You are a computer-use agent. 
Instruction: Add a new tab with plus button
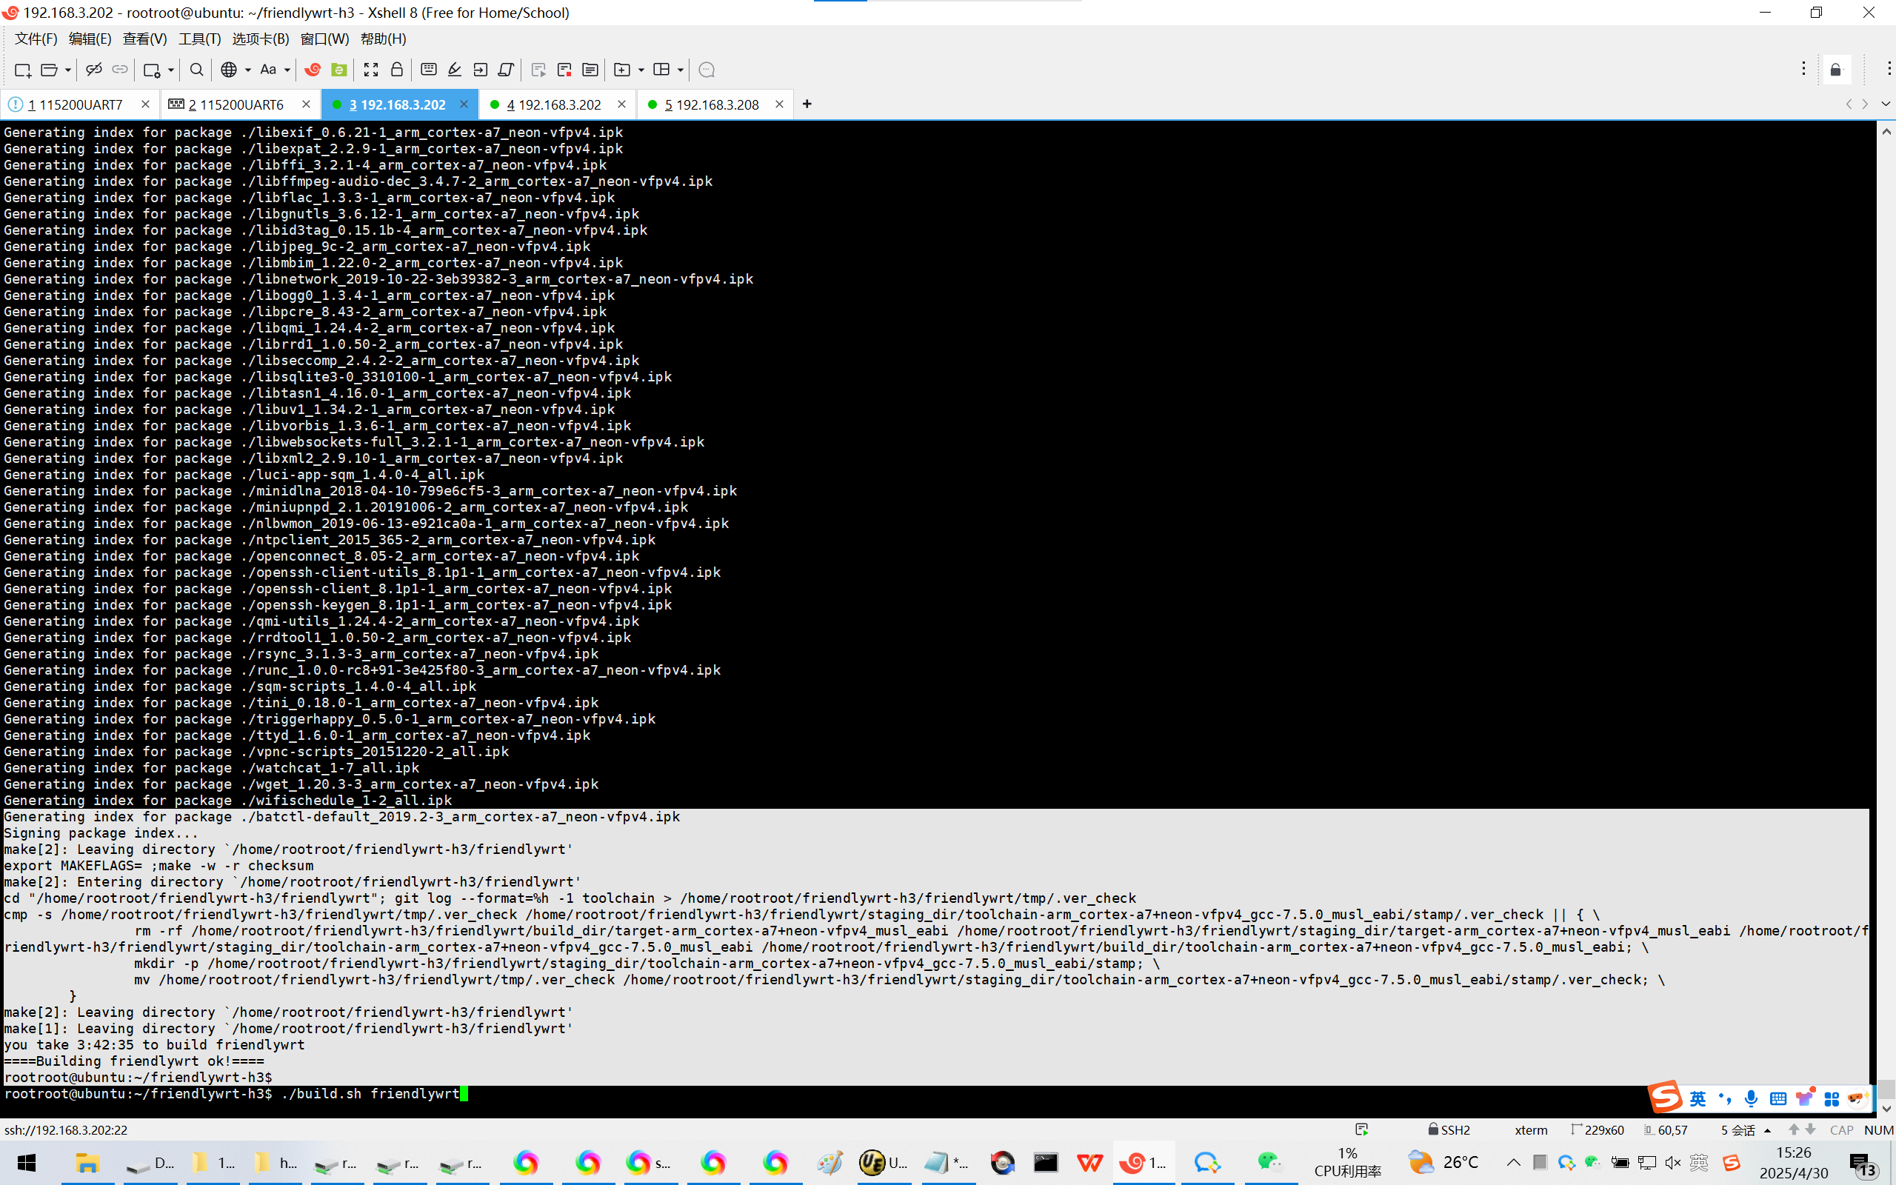tap(807, 104)
